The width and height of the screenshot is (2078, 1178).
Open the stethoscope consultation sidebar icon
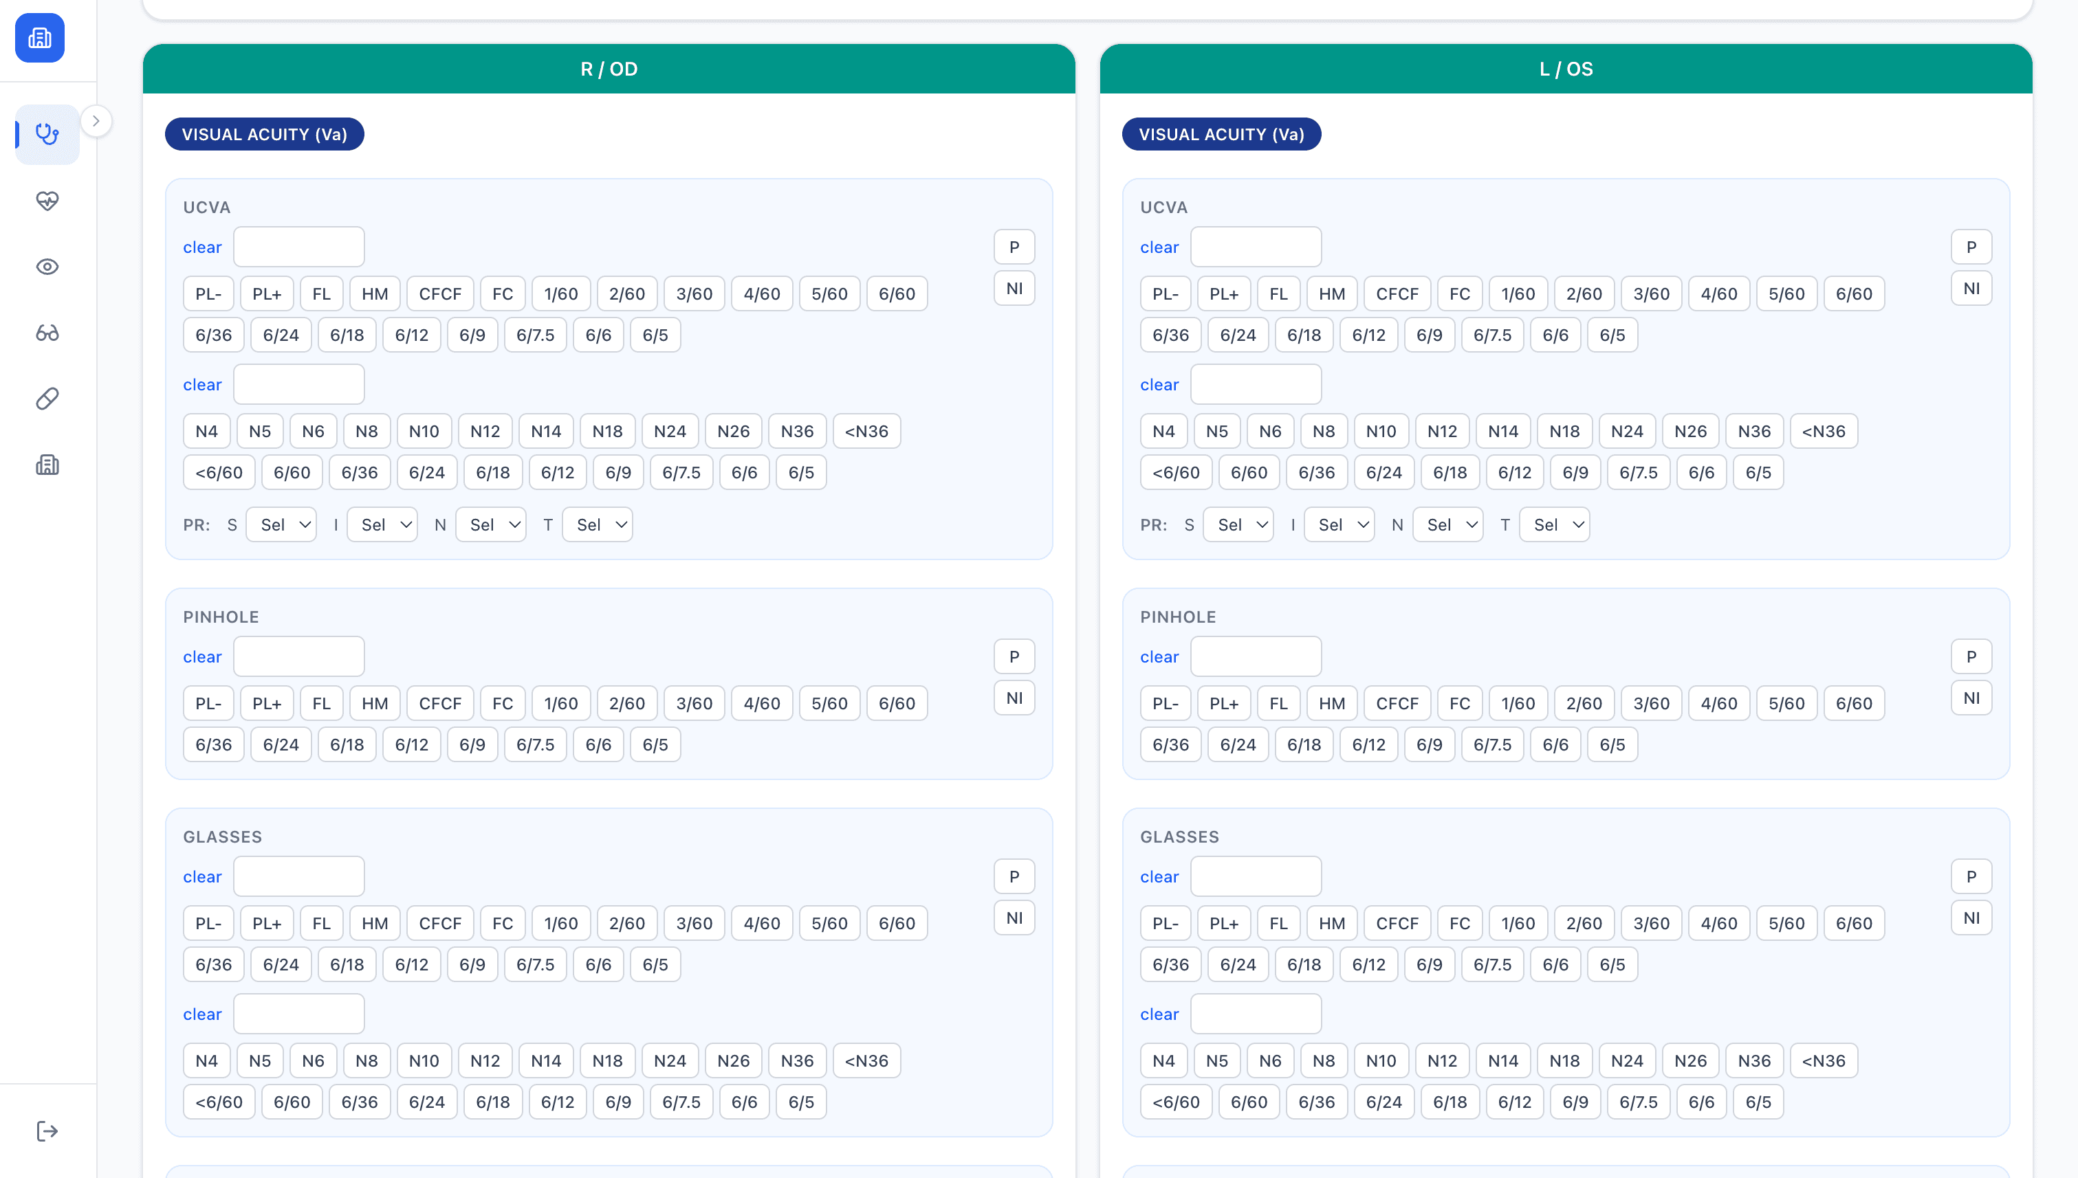tap(47, 134)
